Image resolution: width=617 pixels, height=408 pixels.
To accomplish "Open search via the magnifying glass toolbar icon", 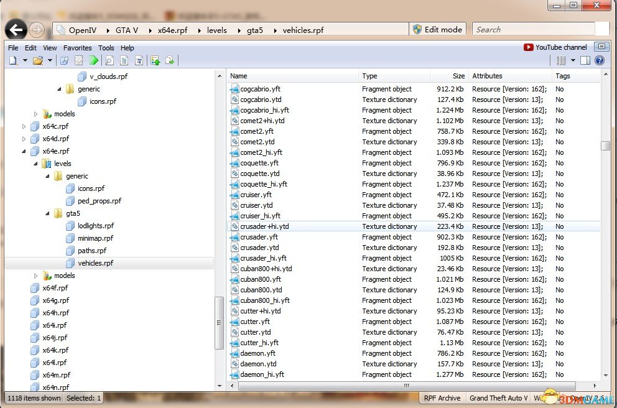I will [x=109, y=60].
